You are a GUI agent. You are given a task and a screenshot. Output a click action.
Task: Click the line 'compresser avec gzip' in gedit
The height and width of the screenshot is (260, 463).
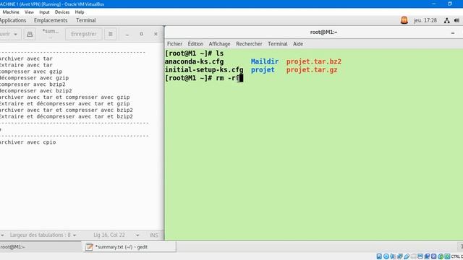(31, 71)
